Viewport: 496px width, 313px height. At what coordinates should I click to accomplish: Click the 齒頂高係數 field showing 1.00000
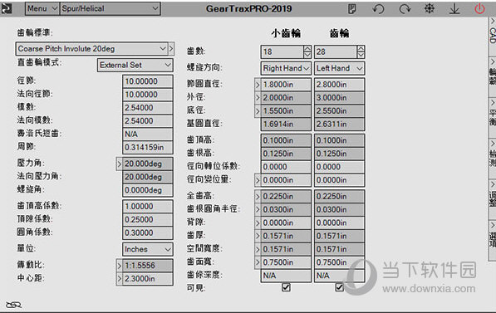tap(148, 207)
